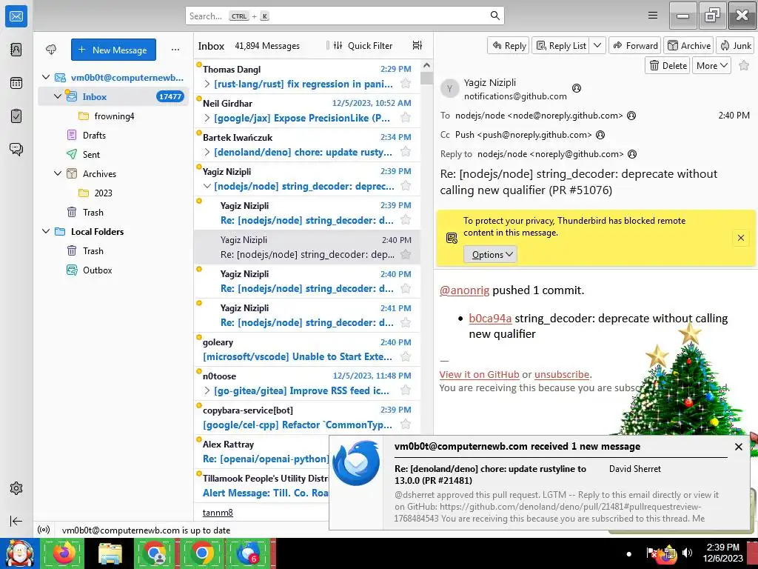Star the open message in header
The width and height of the screenshot is (758, 569).
[744, 65]
